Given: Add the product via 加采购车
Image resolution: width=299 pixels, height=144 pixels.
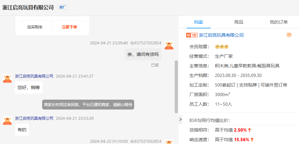Looking at the screenshot, I should click(35, 27).
